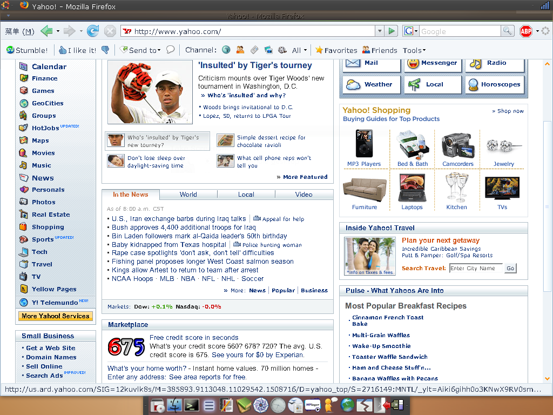
Task: Select the film reel channel icon
Action: click(x=282, y=50)
